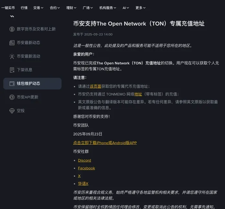Viewport: 225px width, 209px height.
Task: Expand the 理财 dropdown menu
Action: (x=71, y=8)
